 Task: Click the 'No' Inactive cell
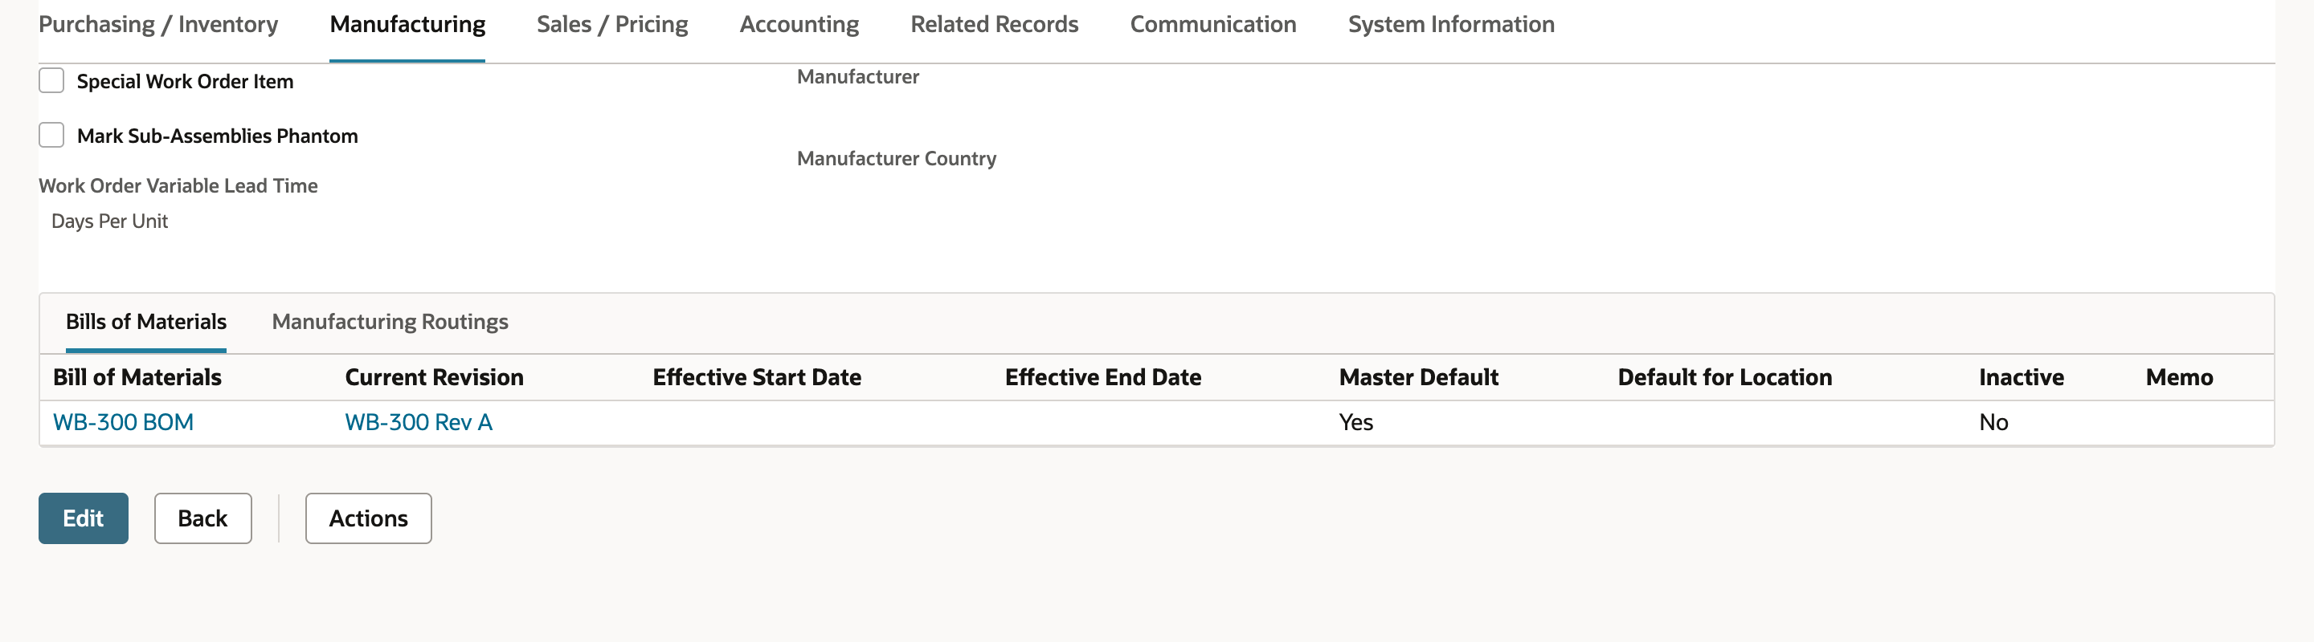tap(1994, 422)
